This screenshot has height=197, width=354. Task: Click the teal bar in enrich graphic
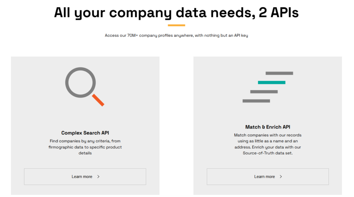(272, 82)
